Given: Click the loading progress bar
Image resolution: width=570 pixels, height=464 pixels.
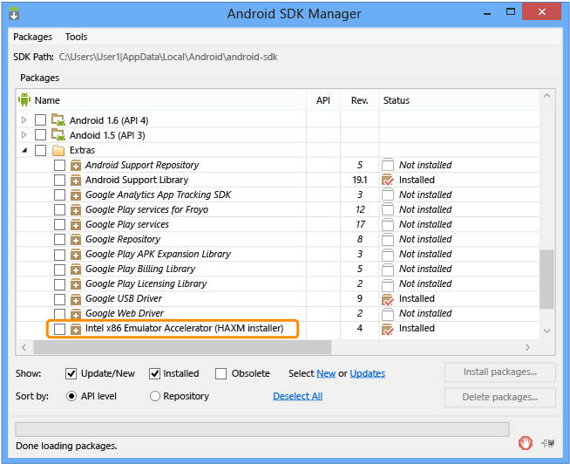Looking at the screenshot, I should click(262, 429).
